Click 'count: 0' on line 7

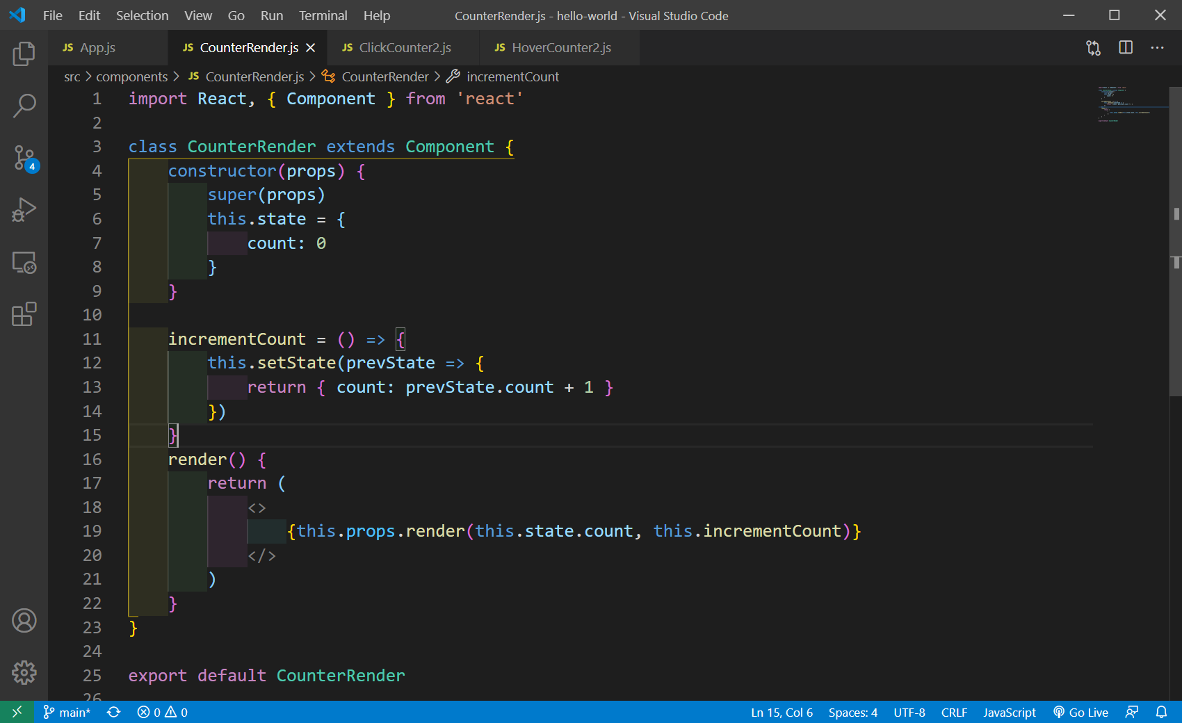[287, 243]
